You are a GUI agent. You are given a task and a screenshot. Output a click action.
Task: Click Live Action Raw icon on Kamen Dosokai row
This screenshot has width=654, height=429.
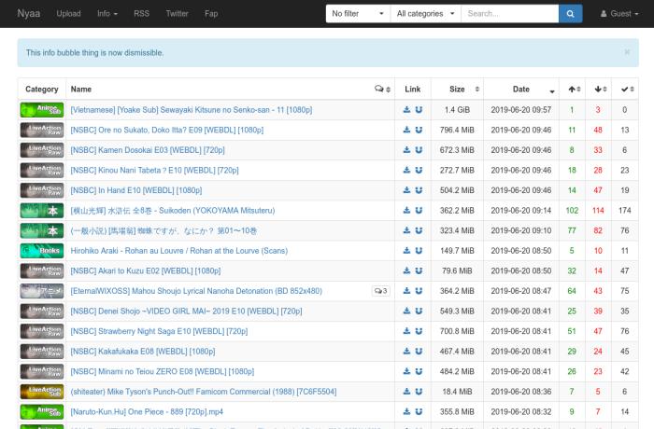click(42, 150)
